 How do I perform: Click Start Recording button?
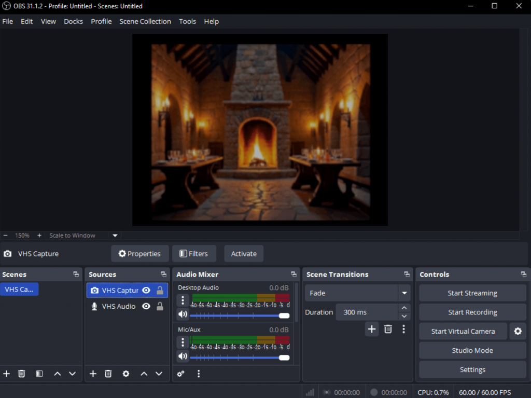point(472,312)
